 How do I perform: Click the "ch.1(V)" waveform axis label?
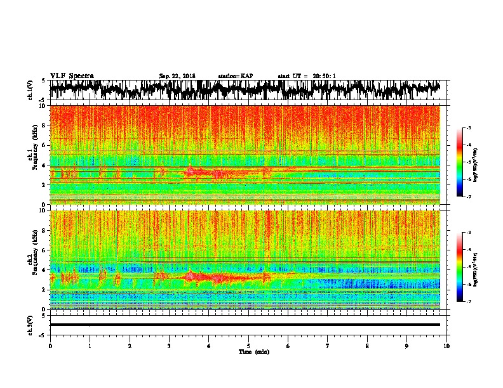30,90
